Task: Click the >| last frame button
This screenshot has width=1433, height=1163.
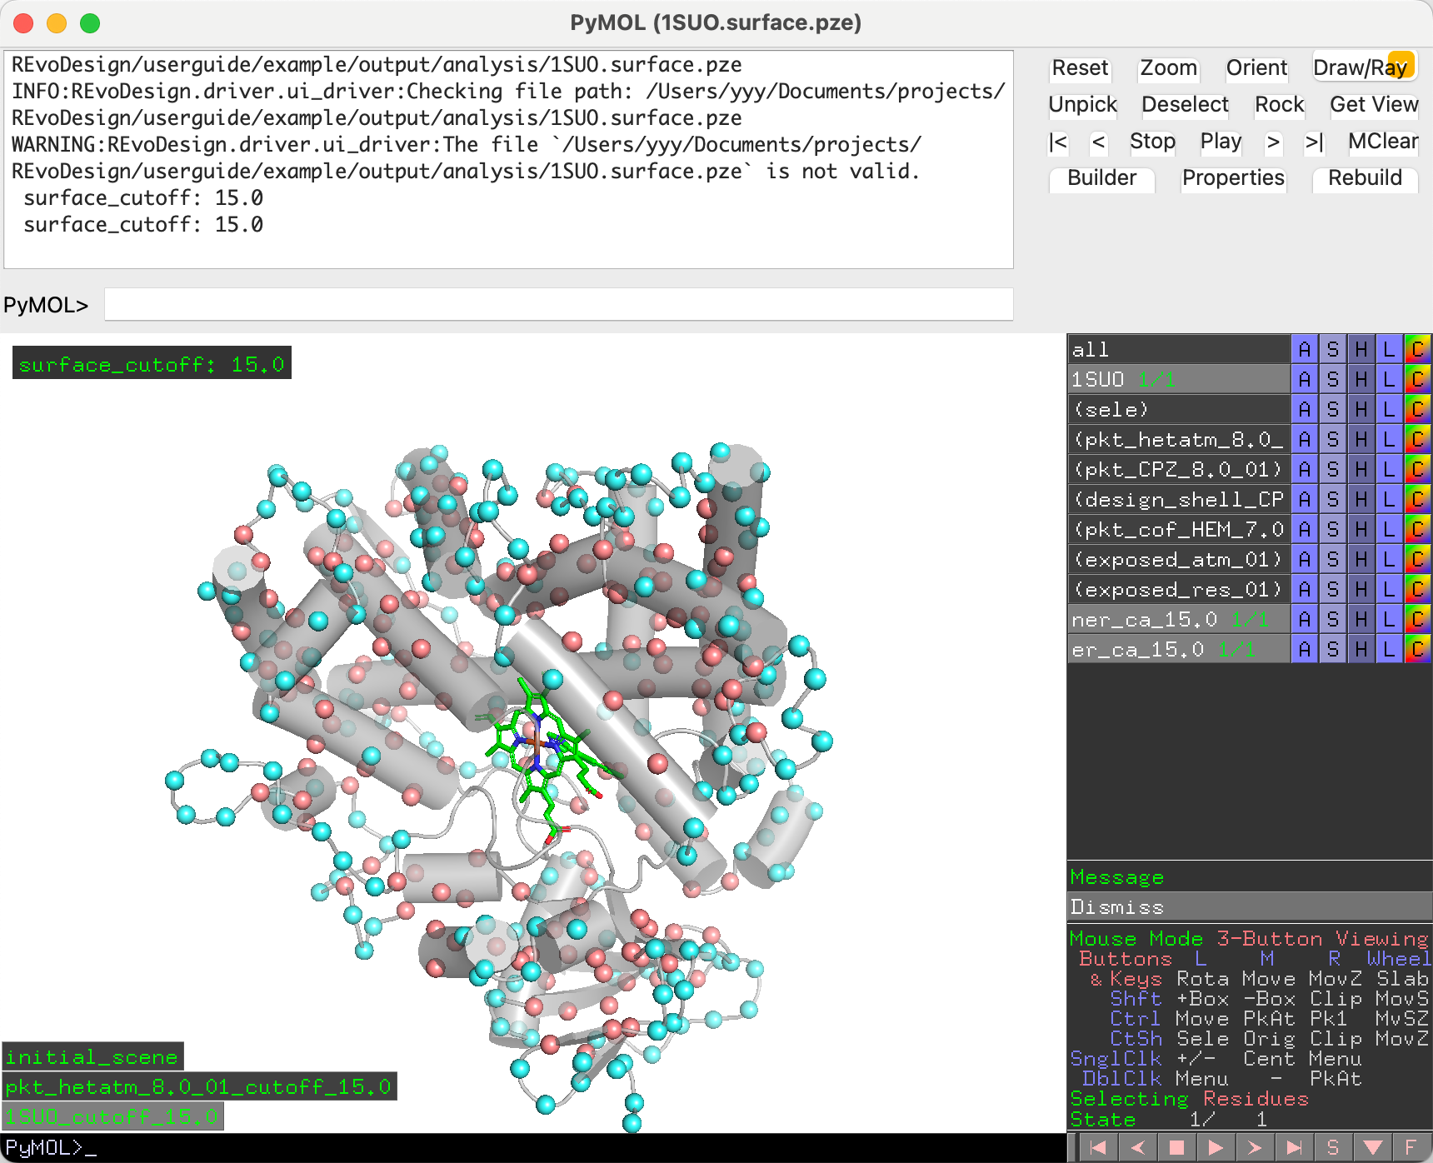Action: pyautogui.click(x=1314, y=142)
